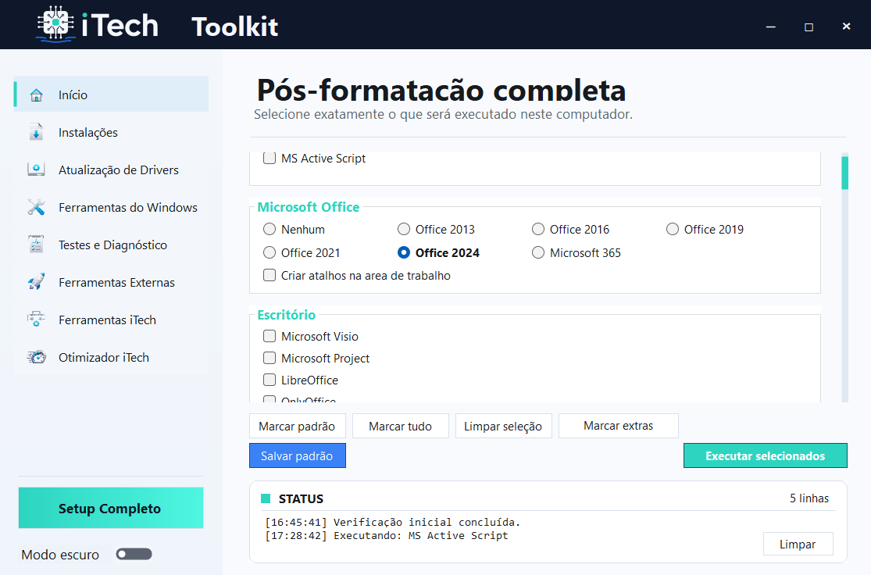Viewport: 871px width, 575px height.
Task: Tick the Microsoft Project checkbox
Action: click(x=270, y=358)
